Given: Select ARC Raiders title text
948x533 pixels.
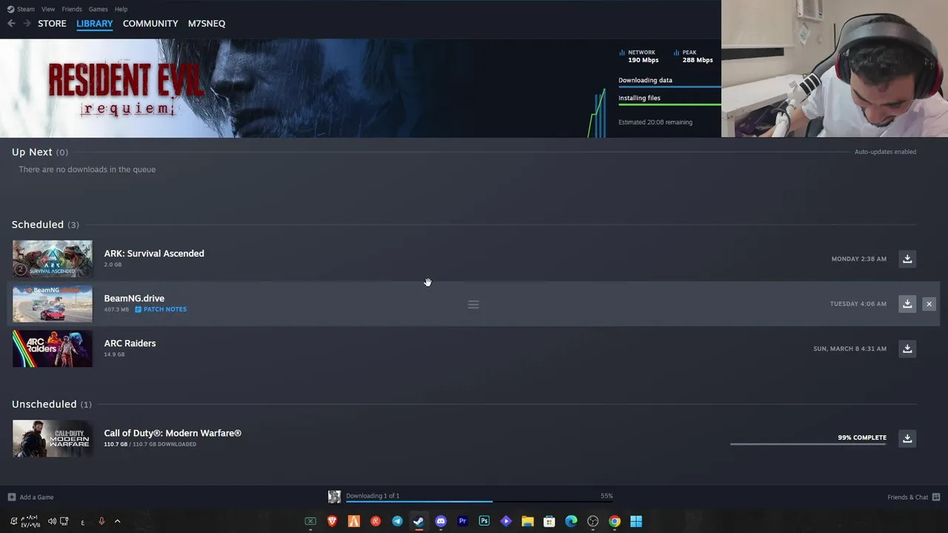Looking at the screenshot, I should (x=130, y=343).
